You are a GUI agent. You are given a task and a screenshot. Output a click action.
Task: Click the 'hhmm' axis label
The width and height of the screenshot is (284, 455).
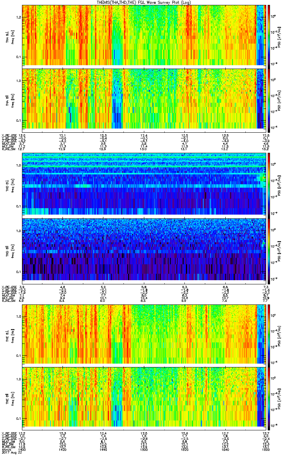point(6,449)
